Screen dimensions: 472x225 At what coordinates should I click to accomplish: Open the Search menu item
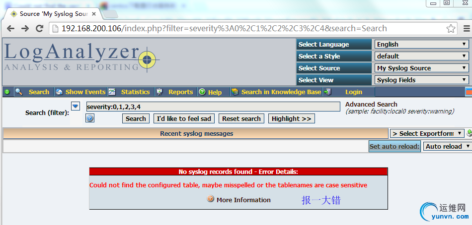point(39,92)
